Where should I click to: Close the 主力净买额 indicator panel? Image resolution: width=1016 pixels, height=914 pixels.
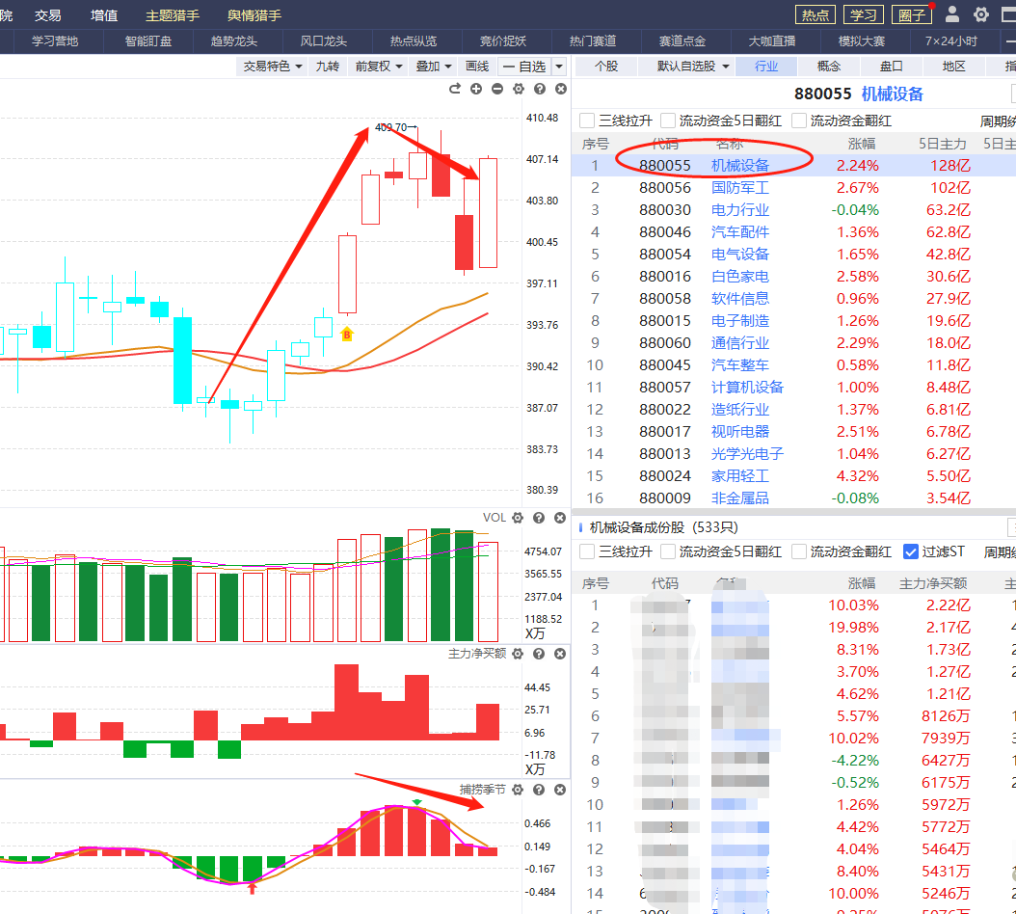[560, 654]
